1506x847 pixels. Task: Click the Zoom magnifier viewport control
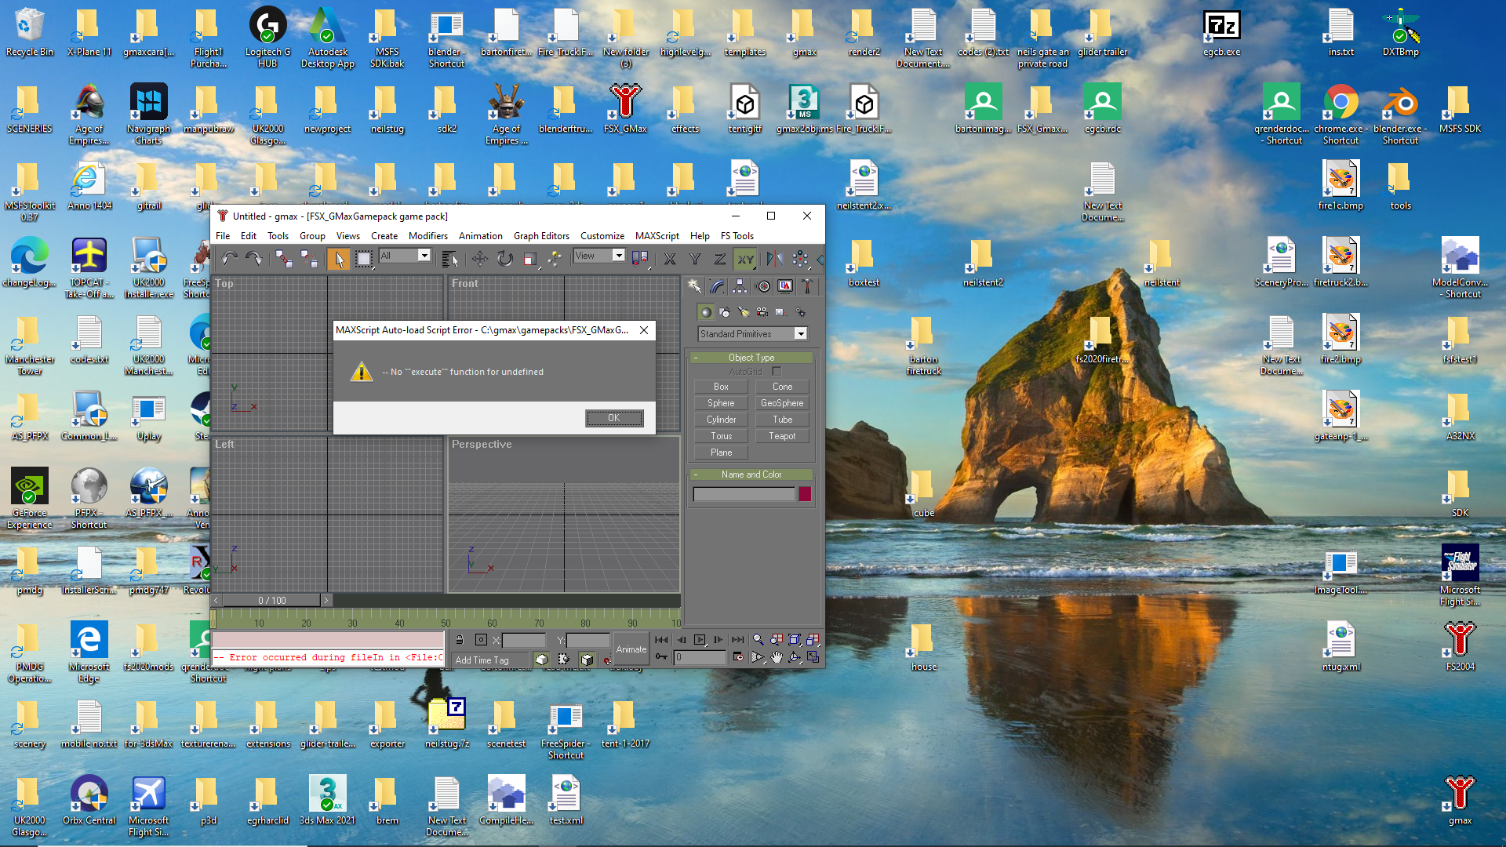[x=758, y=640]
